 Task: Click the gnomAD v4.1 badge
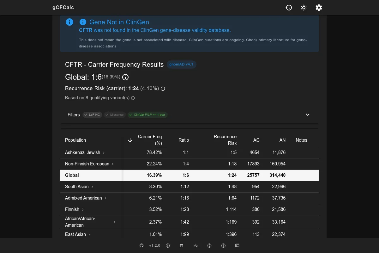(181, 64)
